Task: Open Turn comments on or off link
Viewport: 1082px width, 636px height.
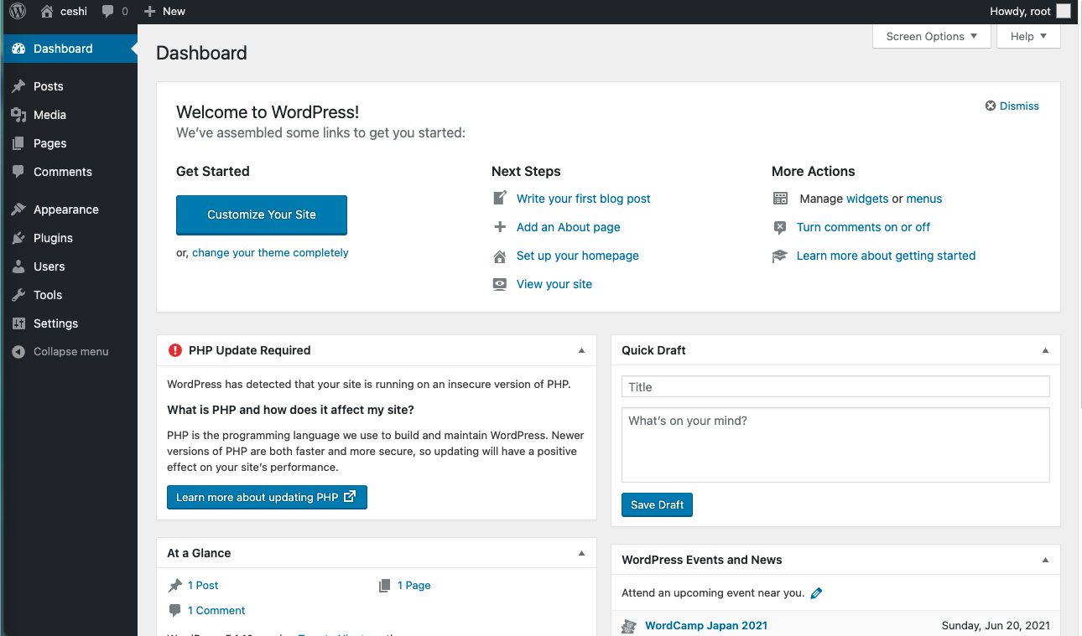Action: point(863,227)
